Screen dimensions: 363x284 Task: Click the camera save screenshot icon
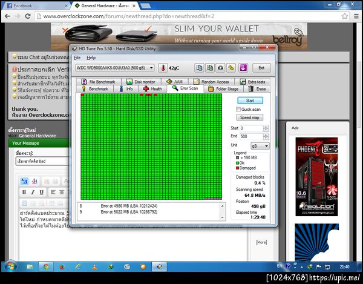(220, 68)
